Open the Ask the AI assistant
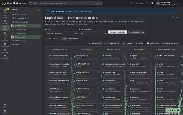 coord(173,110)
